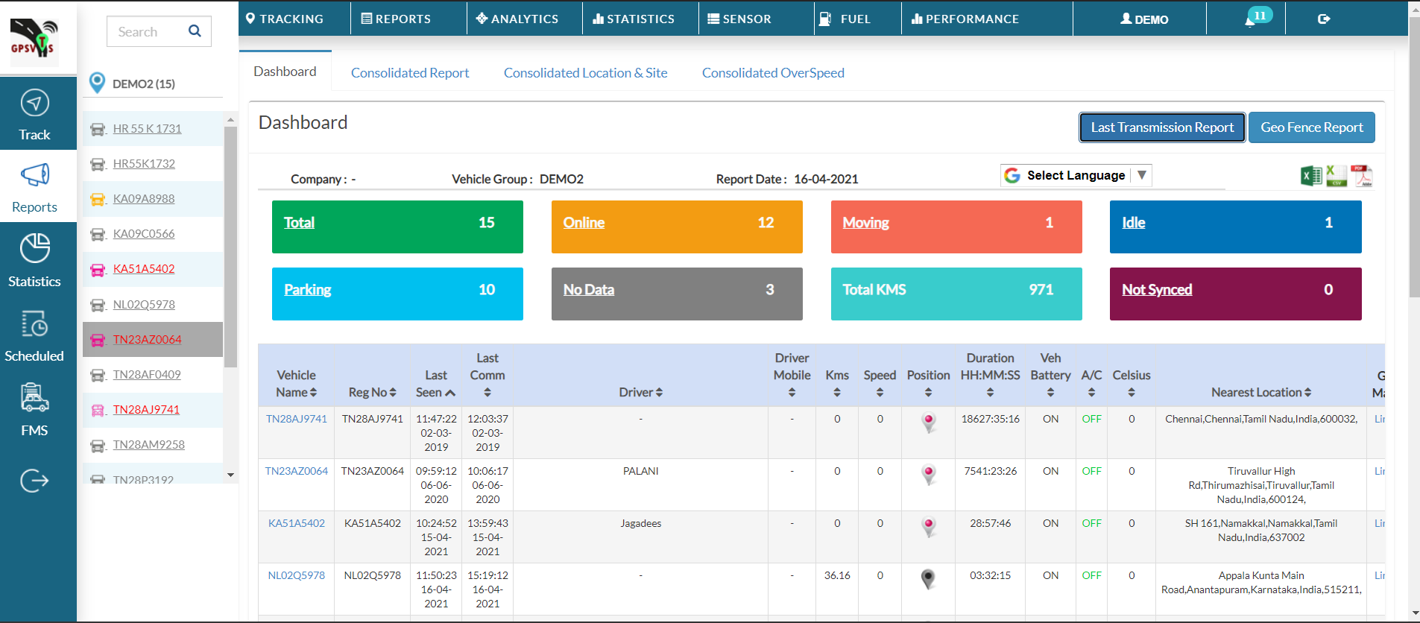Image resolution: width=1420 pixels, height=623 pixels.
Task: Open No Data vehicles tile
Action: point(677,294)
